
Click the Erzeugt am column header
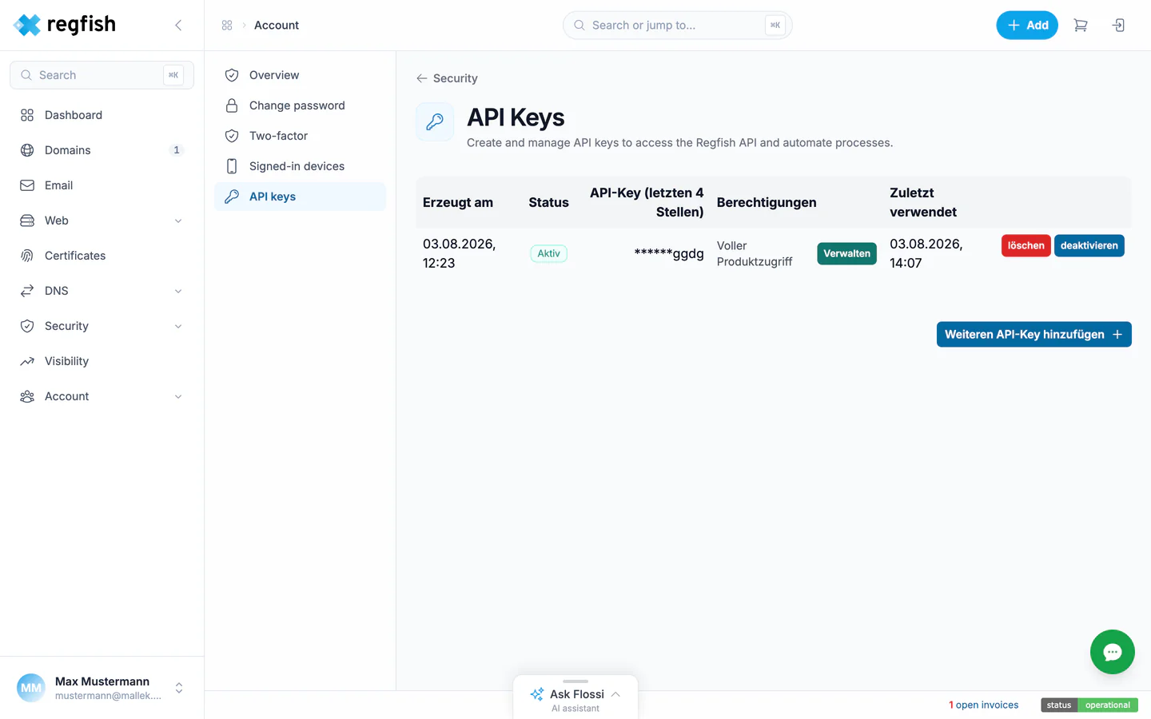pos(458,202)
